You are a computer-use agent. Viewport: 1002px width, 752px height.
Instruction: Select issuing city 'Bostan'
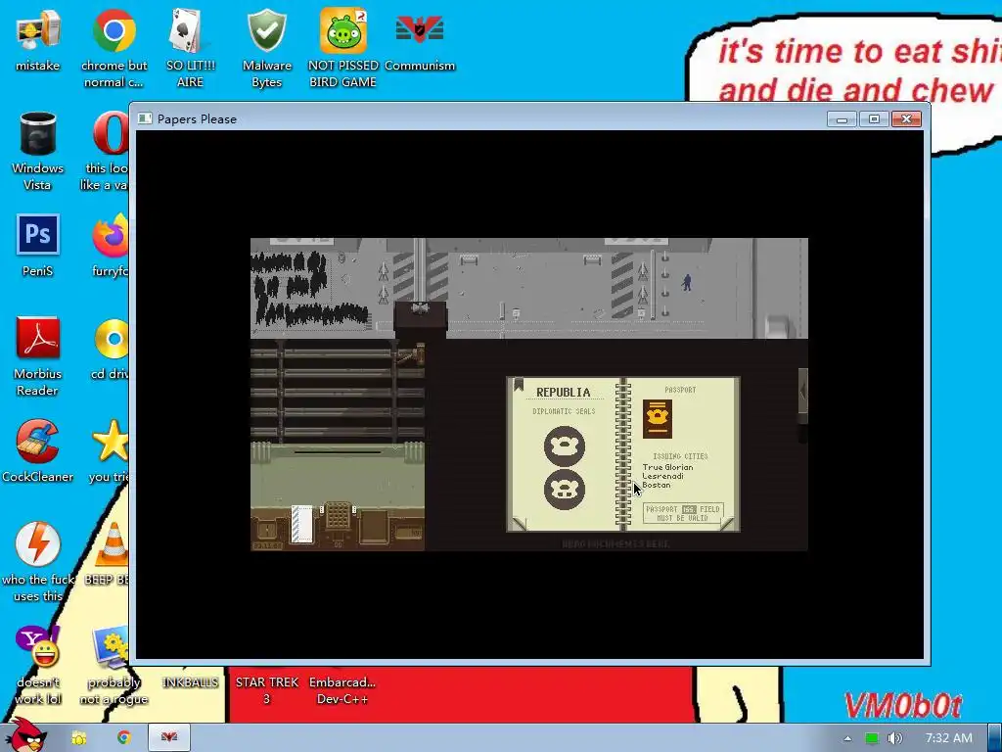pos(657,485)
